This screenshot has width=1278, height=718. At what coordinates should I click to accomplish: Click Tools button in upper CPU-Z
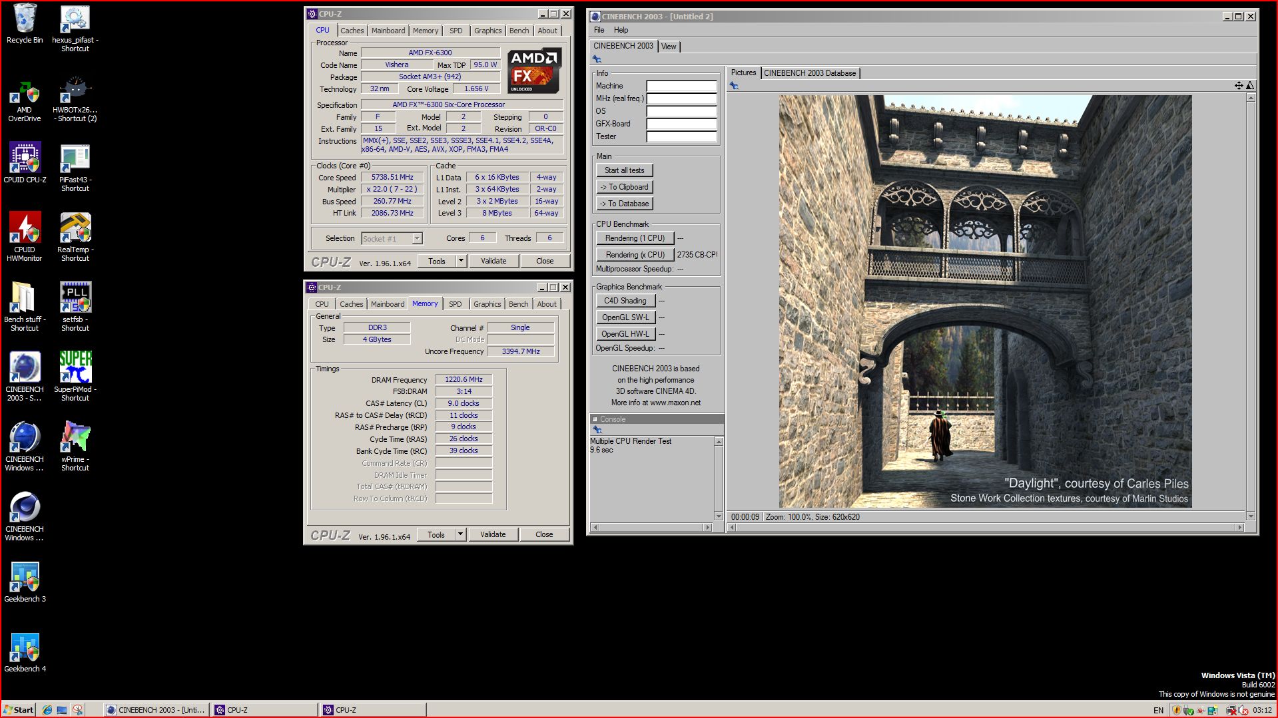point(437,261)
